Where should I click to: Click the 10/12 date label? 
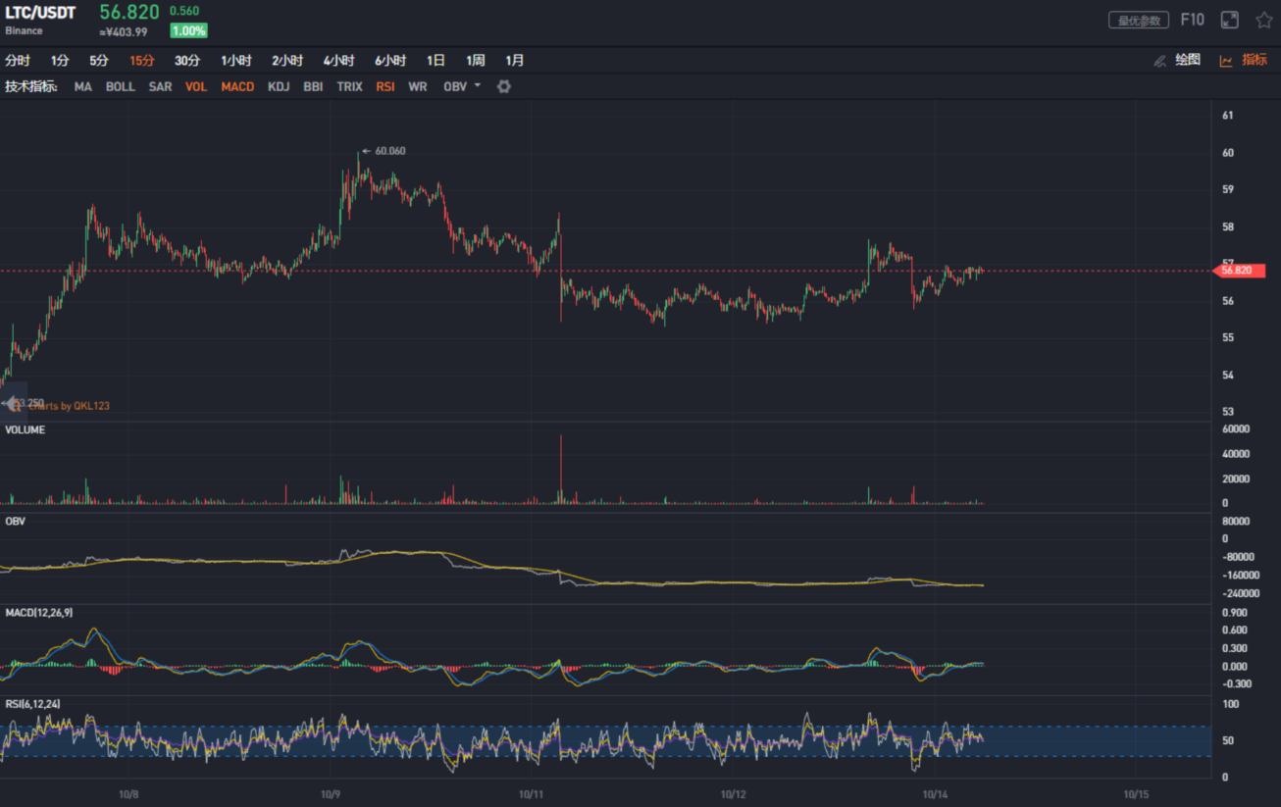coord(733,794)
